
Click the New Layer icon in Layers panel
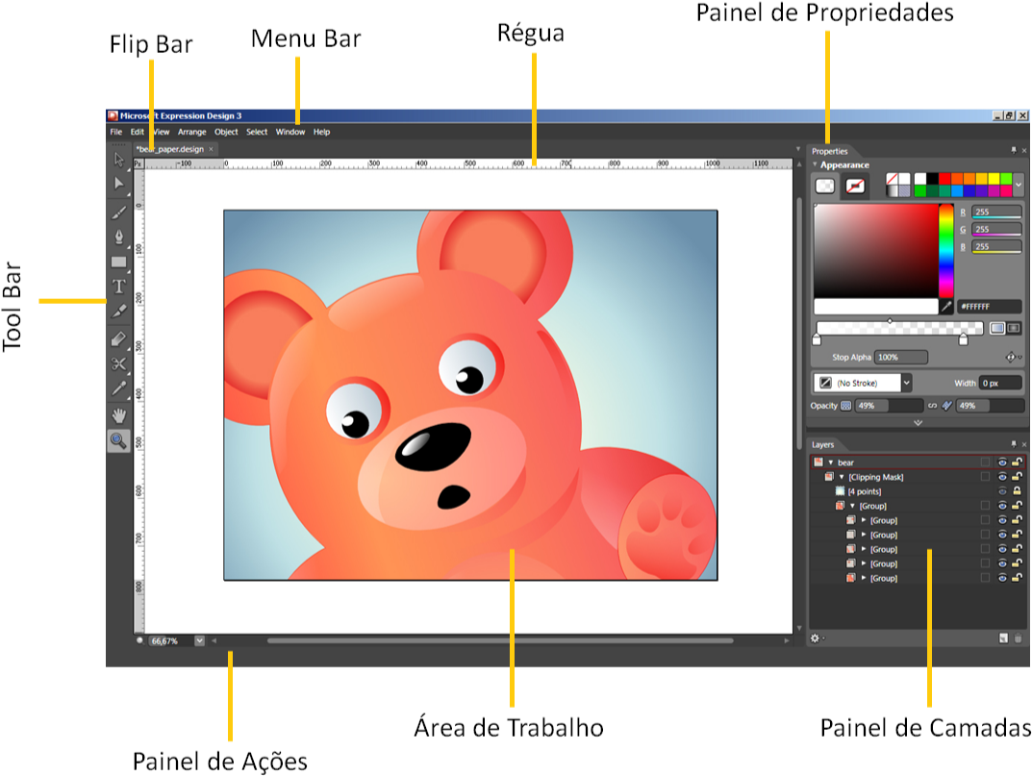[x=1003, y=638]
